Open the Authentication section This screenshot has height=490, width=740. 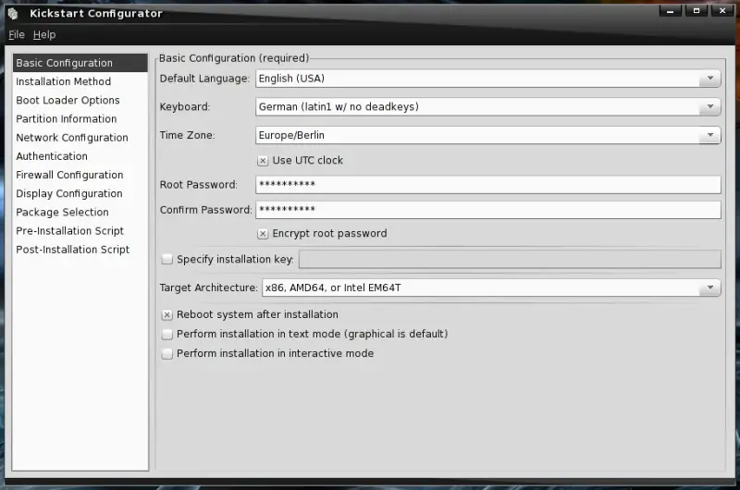80,156
